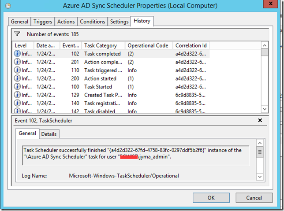The height and width of the screenshot is (211, 284).
Task: Click the 'Event 102, TaskScheduler' heading
Action: click(x=44, y=121)
